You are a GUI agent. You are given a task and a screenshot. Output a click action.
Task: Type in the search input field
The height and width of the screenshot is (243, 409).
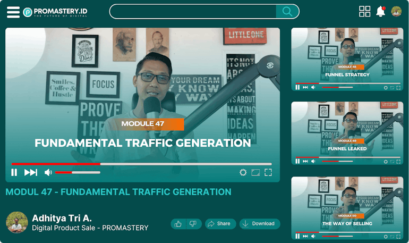(x=192, y=12)
